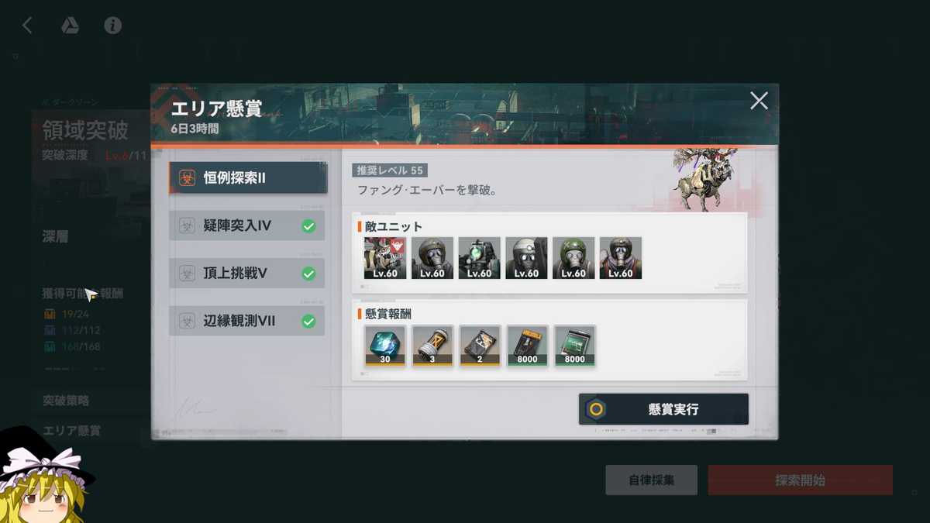The width and height of the screenshot is (930, 523).
Task: Open the info circle icon
Action: [x=113, y=26]
